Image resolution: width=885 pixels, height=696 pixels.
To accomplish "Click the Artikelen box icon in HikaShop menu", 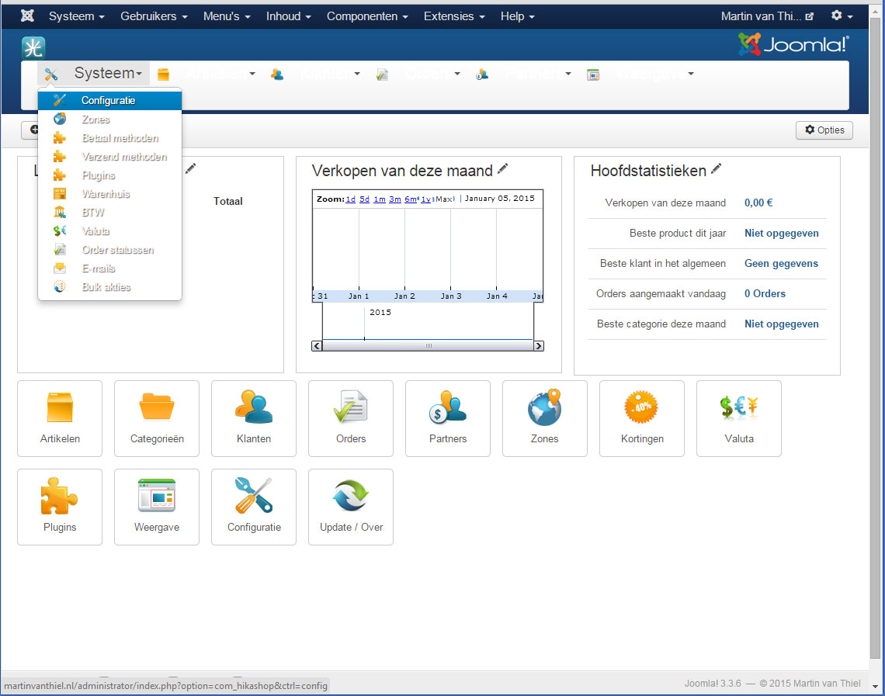I will [163, 74].
